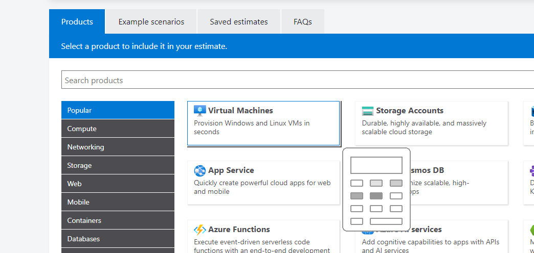The image size is (534, 253).
Task: Open the Networking category
Action: tap(118, 147)
